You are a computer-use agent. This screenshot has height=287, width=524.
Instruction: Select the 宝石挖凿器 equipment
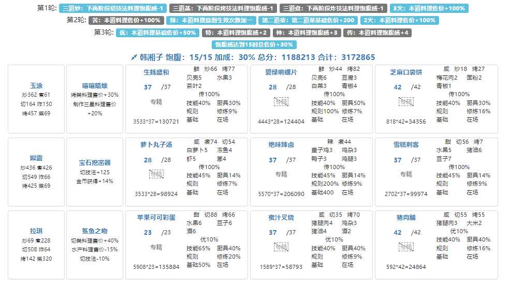tap(95, 162)
